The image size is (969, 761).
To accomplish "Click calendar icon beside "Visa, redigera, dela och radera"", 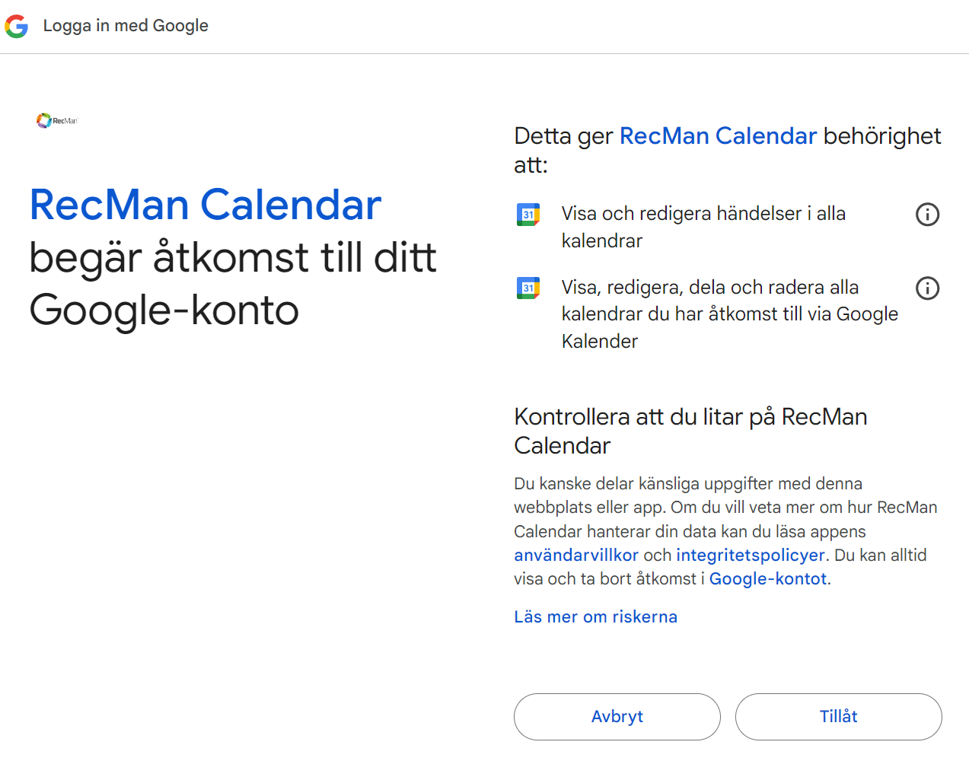I will 528,288.
